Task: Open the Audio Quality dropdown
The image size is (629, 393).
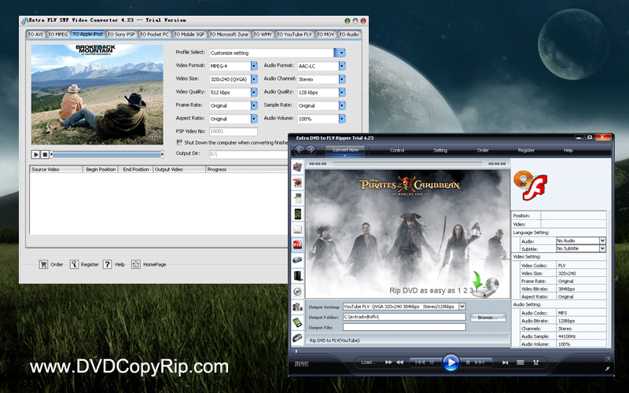Action: [x=342, y=92]
